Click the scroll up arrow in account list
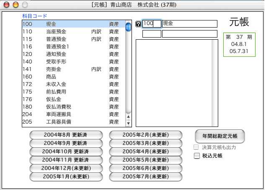The height and width of the screenshot is (190, 266). 128,117
